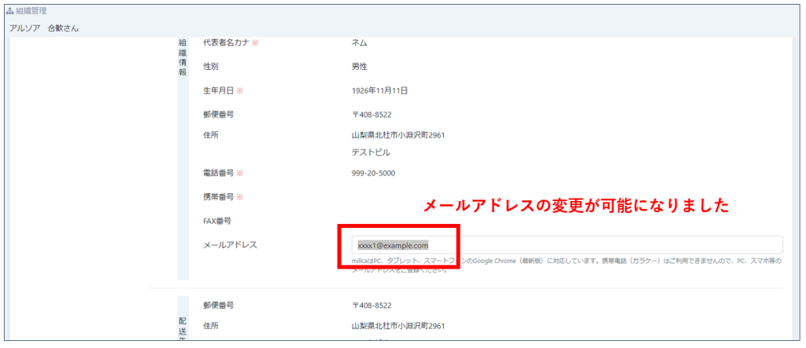Click the 性別 label
Screen dimensions: 806x348
click(x=210, y=67)
